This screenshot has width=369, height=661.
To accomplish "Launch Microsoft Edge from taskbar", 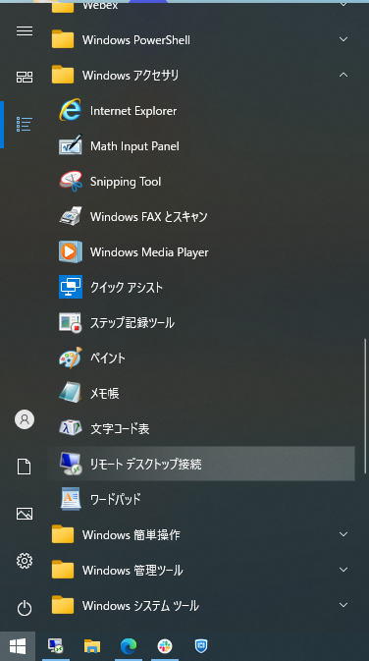I will [129, 646].
